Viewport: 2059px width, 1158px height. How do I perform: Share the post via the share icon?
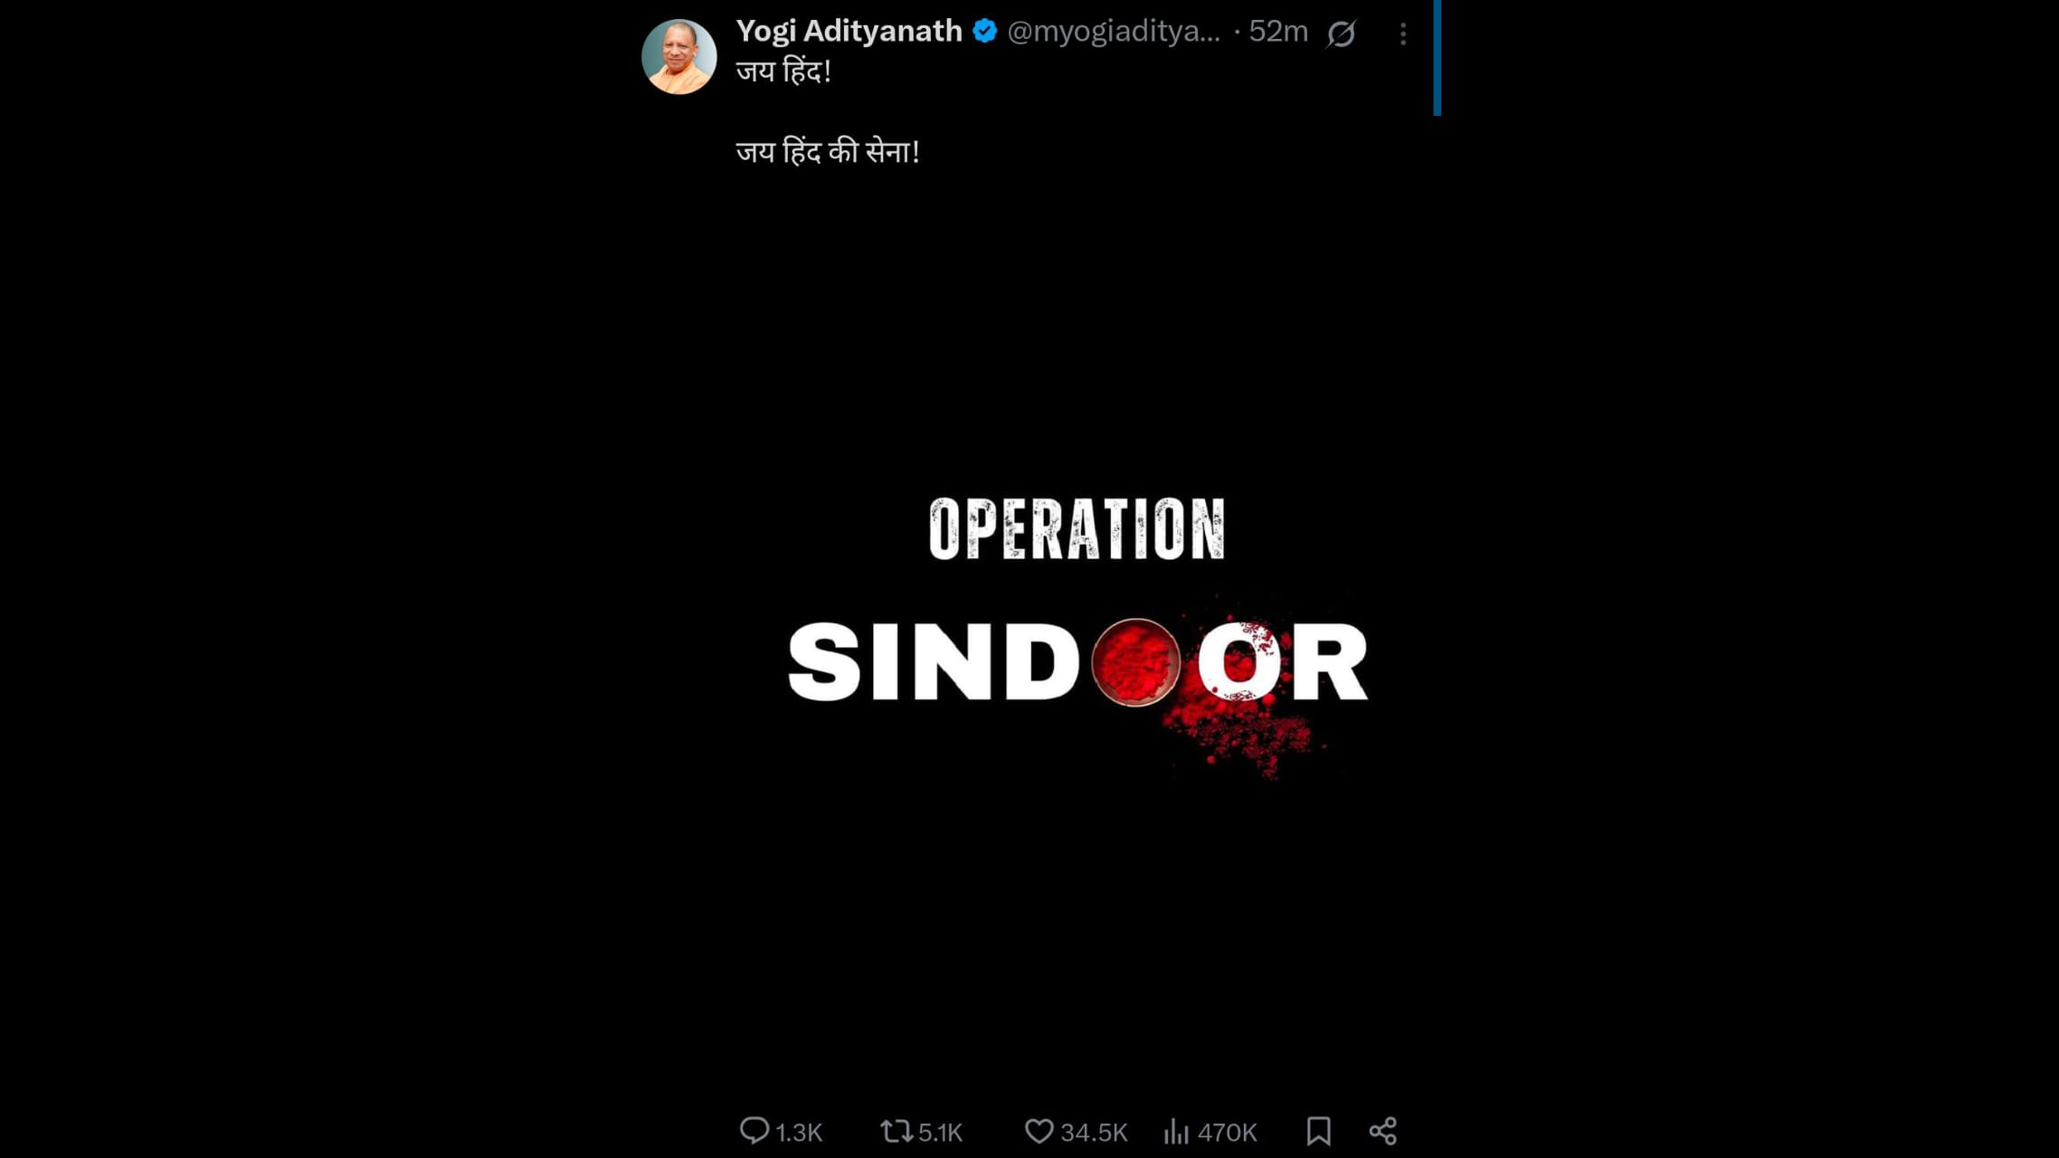coord(1382,1131)
